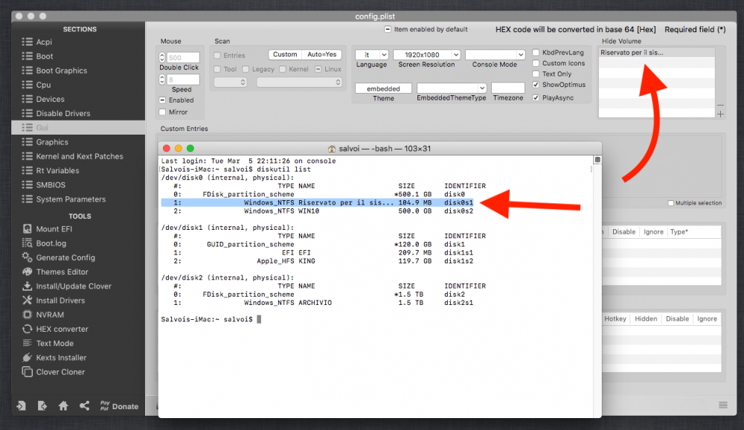The height and width of the screenshot is (430, 744).
Task: Click the Hotkey column header
Action: 615,318
